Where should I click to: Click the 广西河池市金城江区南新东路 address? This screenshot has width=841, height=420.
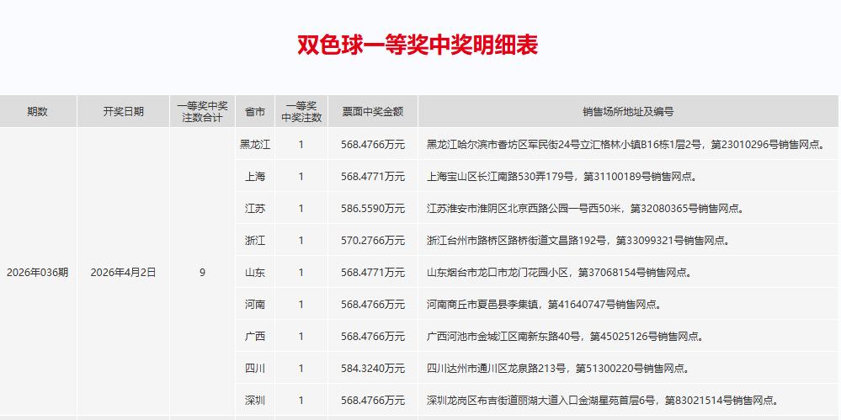click(x=564, y=337)
